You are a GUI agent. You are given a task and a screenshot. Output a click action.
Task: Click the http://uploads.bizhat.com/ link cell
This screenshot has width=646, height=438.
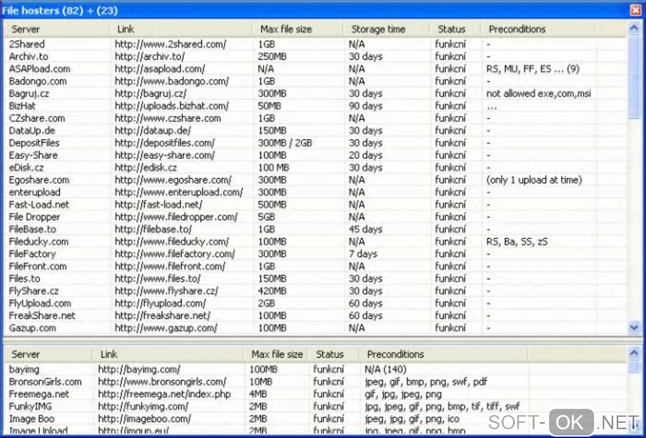pos(172,106)
